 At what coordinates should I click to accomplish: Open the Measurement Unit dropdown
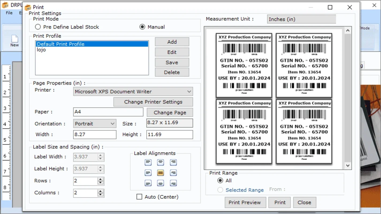point(301,19)
